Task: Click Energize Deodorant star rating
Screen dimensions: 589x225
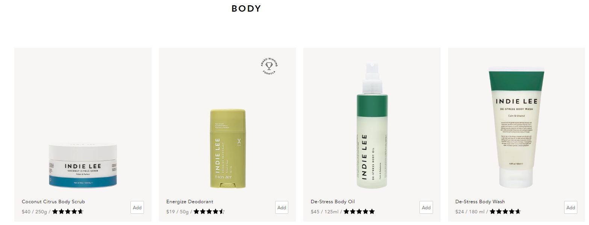Action: pos(209,211)
